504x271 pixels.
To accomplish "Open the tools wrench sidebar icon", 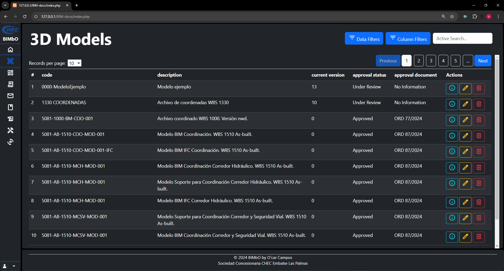I will (x=10, y=130).
